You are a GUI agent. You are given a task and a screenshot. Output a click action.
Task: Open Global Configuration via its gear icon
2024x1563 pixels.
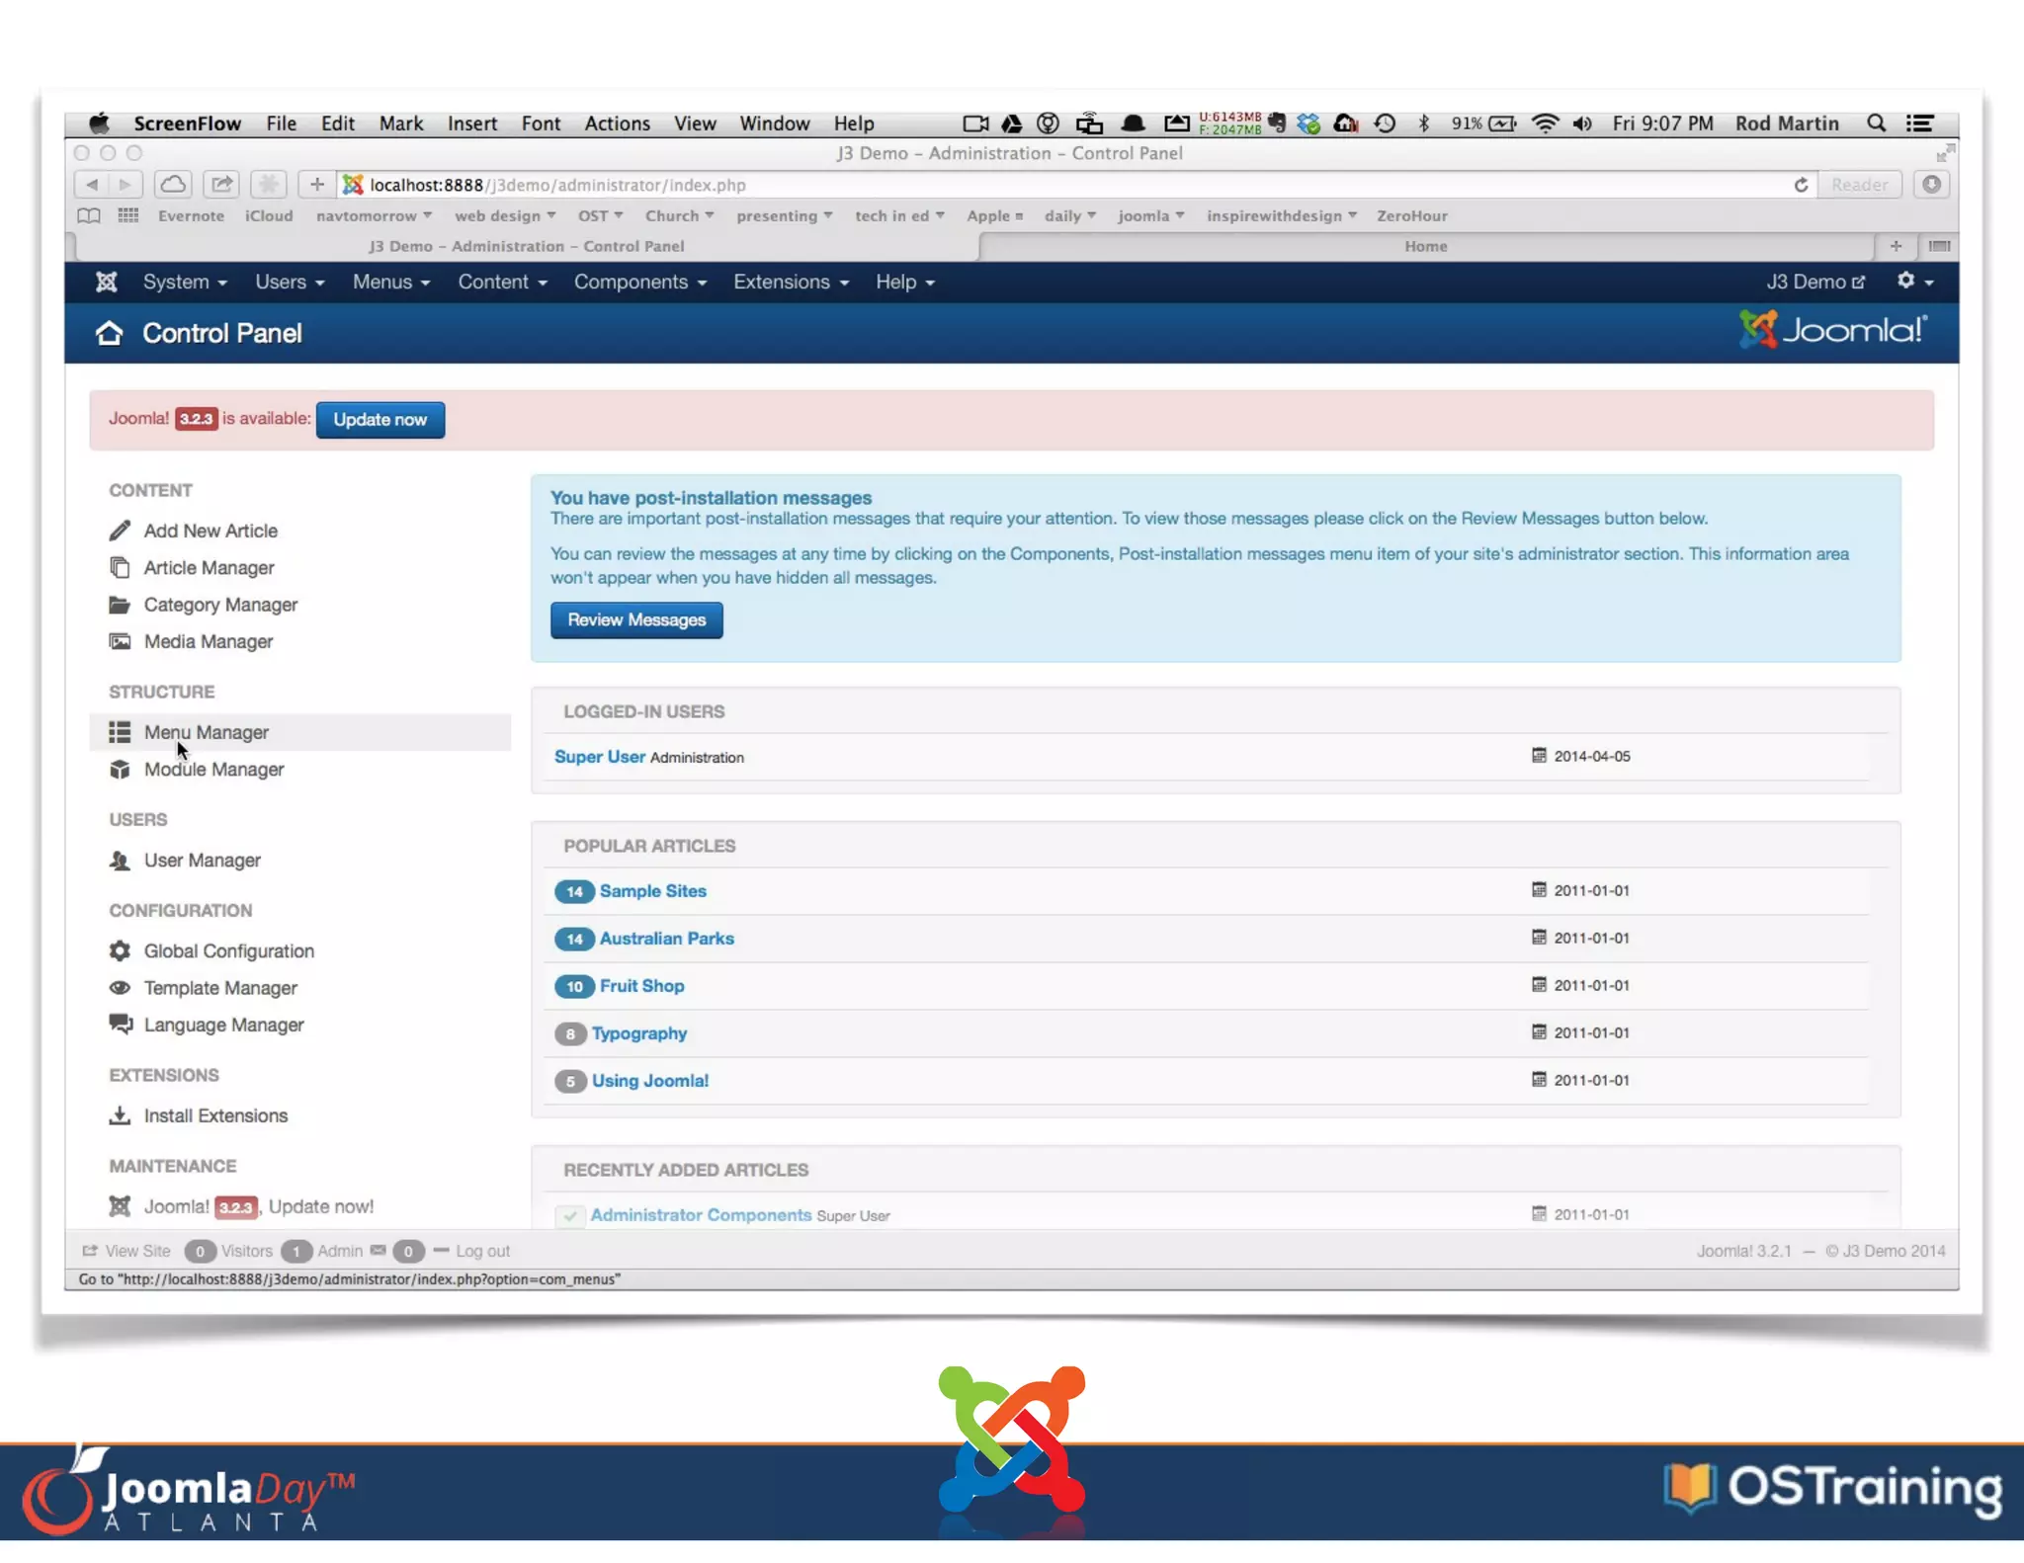pyautogui.click(x=120, y=950)
